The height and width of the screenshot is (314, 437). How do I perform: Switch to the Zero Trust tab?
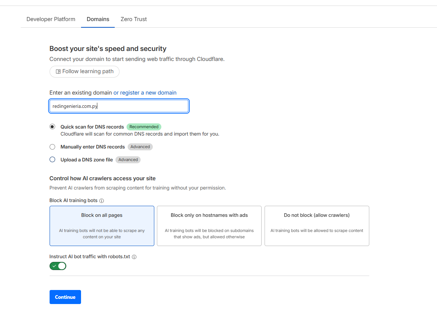point(134,19)
